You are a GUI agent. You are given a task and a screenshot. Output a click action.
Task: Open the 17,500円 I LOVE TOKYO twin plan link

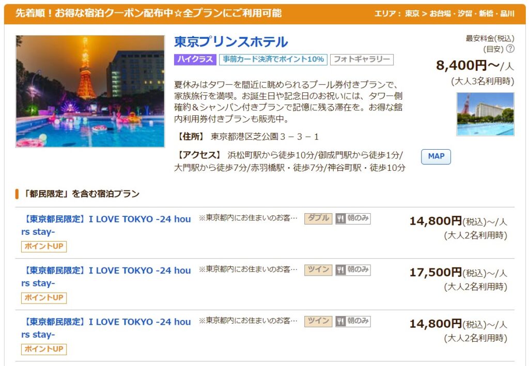coord(106,276)
